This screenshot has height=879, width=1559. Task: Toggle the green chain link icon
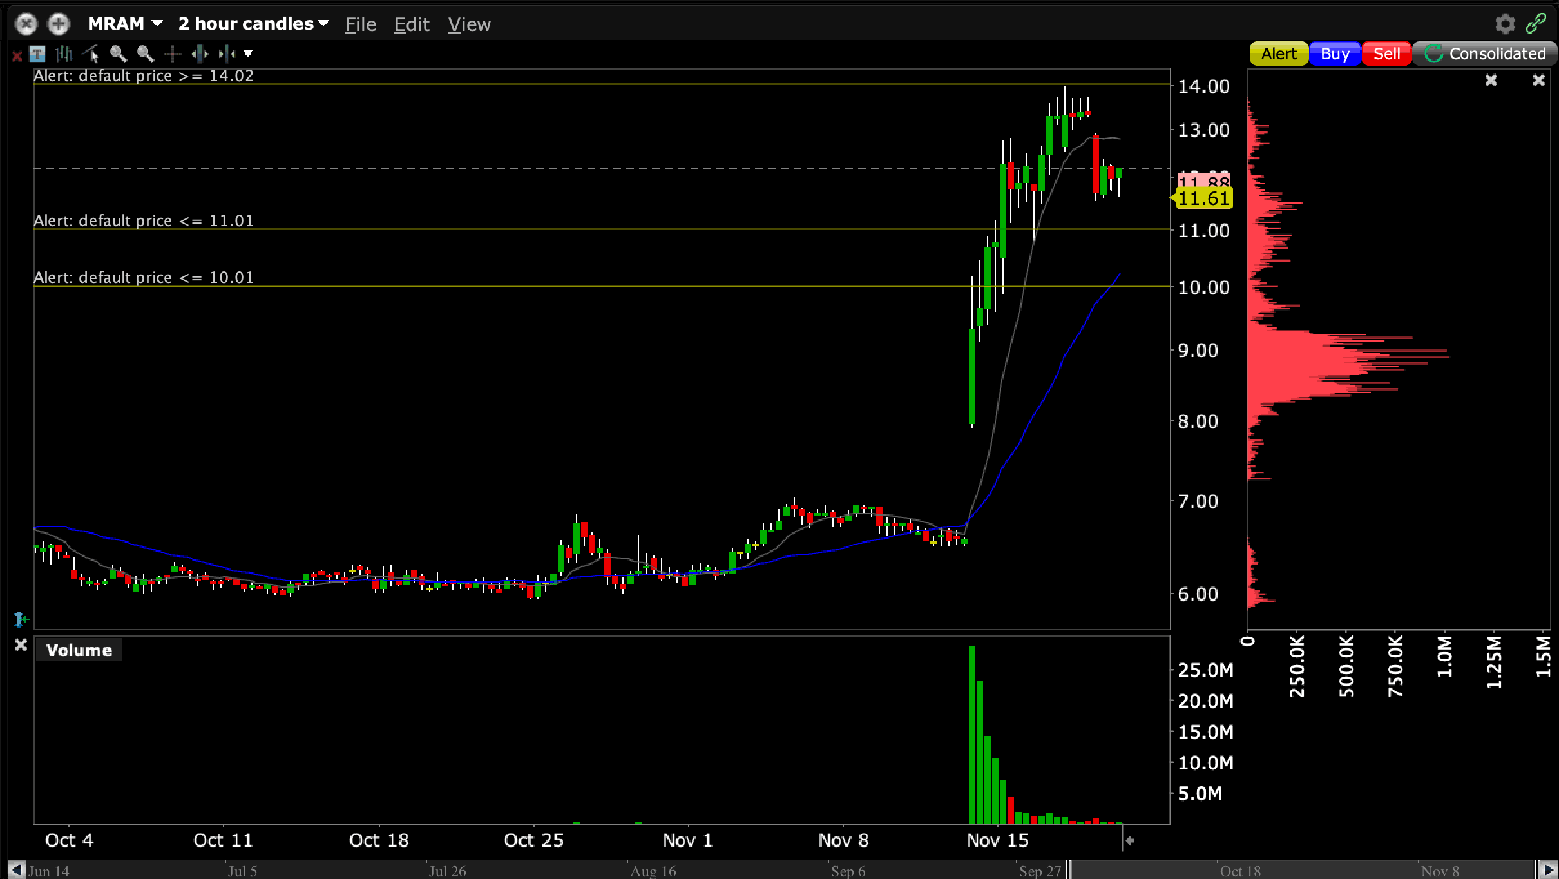(x=1536, y=24)
